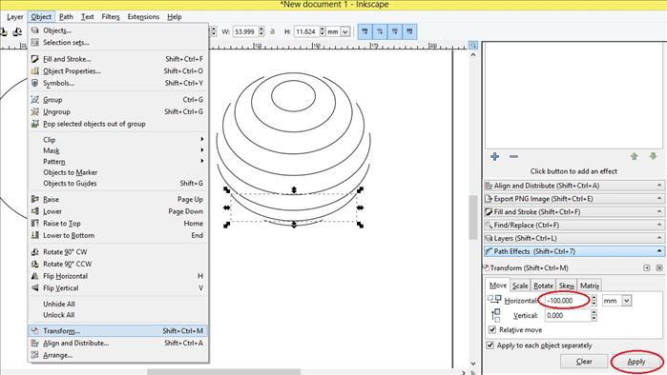Open the Help menu
Screen dimensions: 667x375
pyautogui.click(x=175, y=17)
